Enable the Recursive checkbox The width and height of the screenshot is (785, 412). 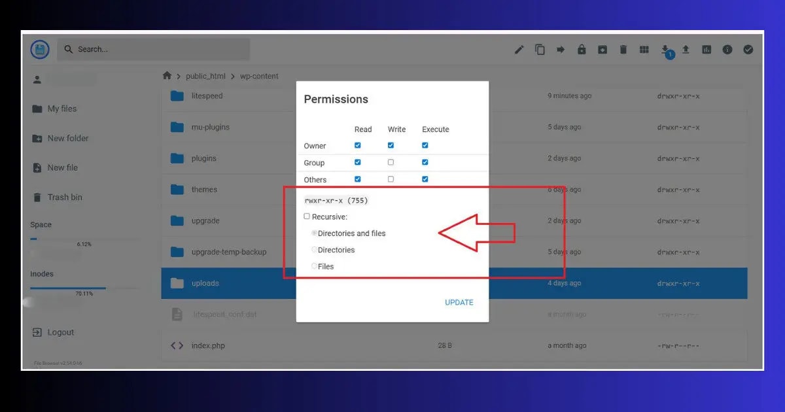tap(306, 216)
